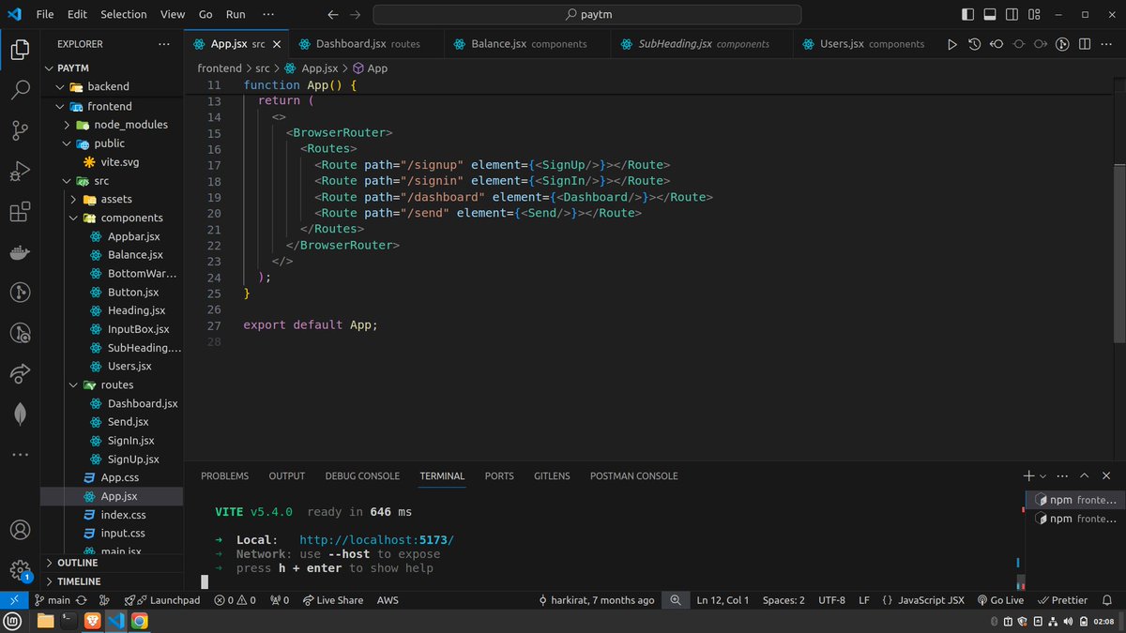Expand the node_modules folder
The width and height of the screenshot is (1126, 633).
[113, 124]
